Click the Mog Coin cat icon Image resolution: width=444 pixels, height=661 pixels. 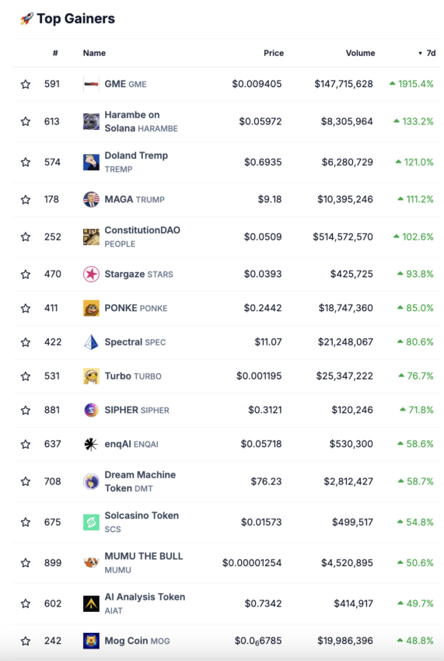tap(91, 641)
